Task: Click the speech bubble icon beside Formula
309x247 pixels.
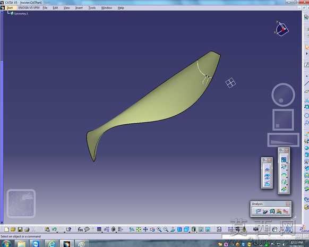Action: 87,229
